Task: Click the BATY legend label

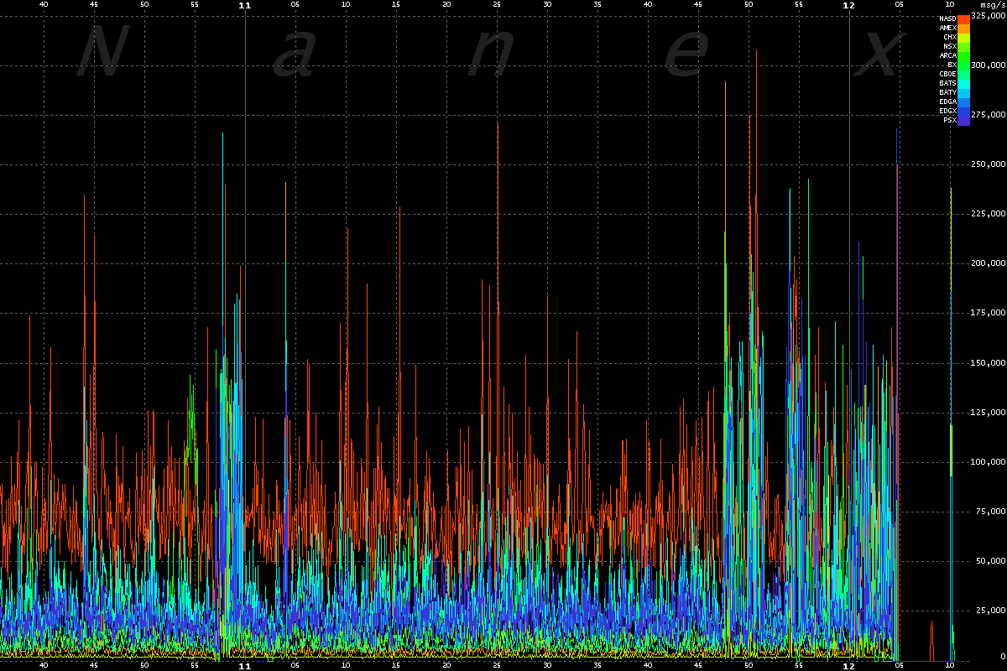Action: pyautogui.click(x=947, y=92)
